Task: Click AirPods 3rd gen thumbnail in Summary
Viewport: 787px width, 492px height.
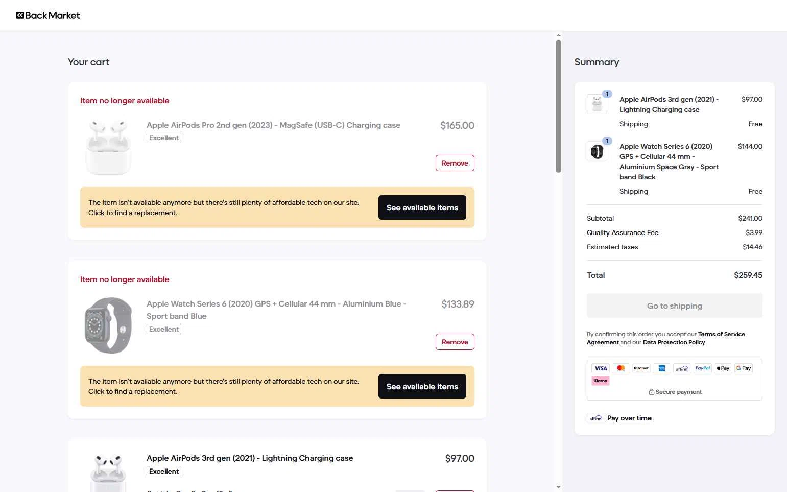Action: click(597, 104)
